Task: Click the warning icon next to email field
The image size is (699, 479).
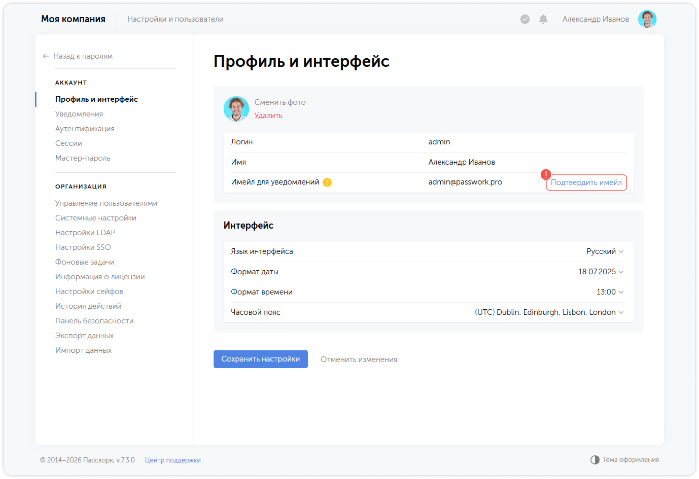Action: (x=327, y=182)
